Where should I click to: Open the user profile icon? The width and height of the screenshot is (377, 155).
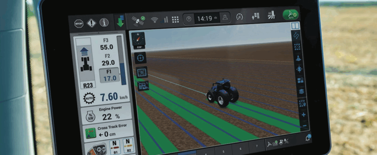(x=225, y=18)
